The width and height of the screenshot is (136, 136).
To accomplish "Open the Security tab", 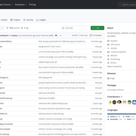I will tap(28, 20).
